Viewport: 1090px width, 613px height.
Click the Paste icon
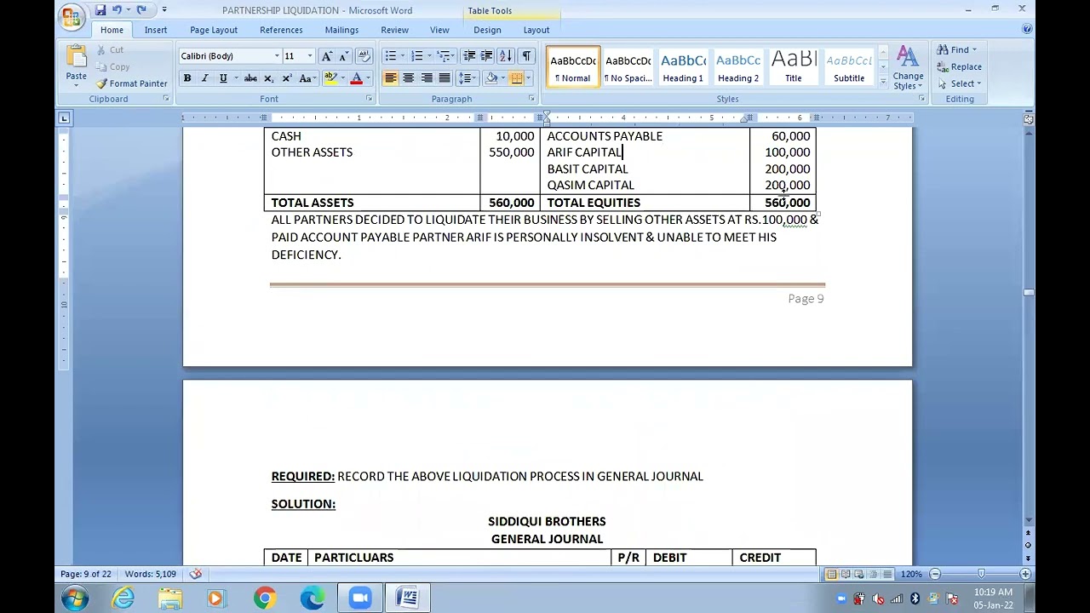click(x=76, y=57)
